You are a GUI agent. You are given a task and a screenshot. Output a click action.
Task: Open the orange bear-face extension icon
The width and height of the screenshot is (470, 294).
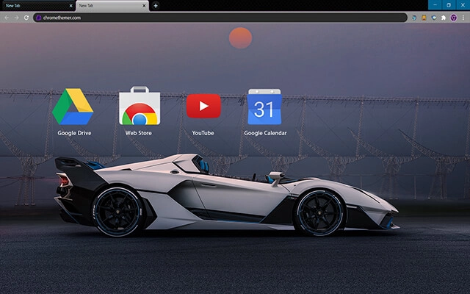point(424,18)
